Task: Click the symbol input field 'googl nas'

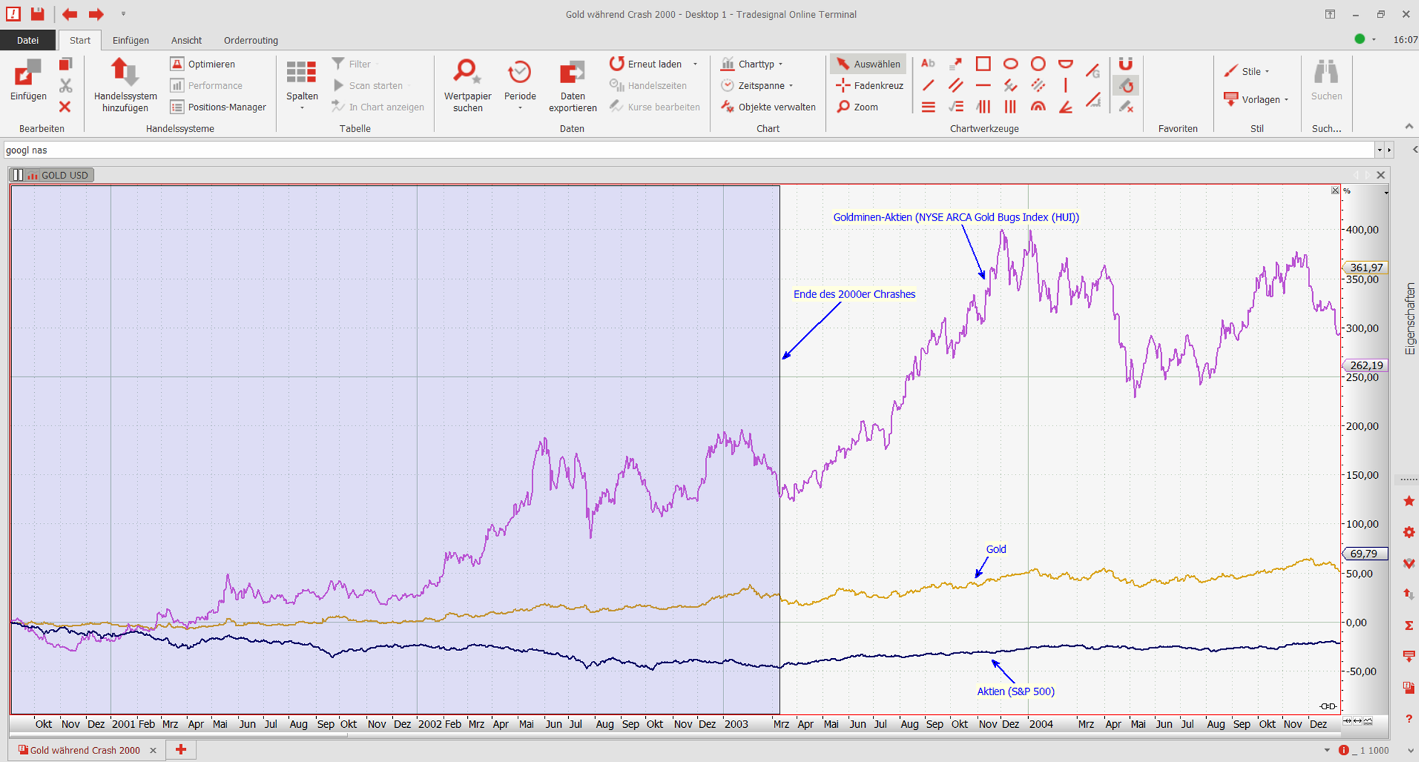Action: [x=684, y=150]
